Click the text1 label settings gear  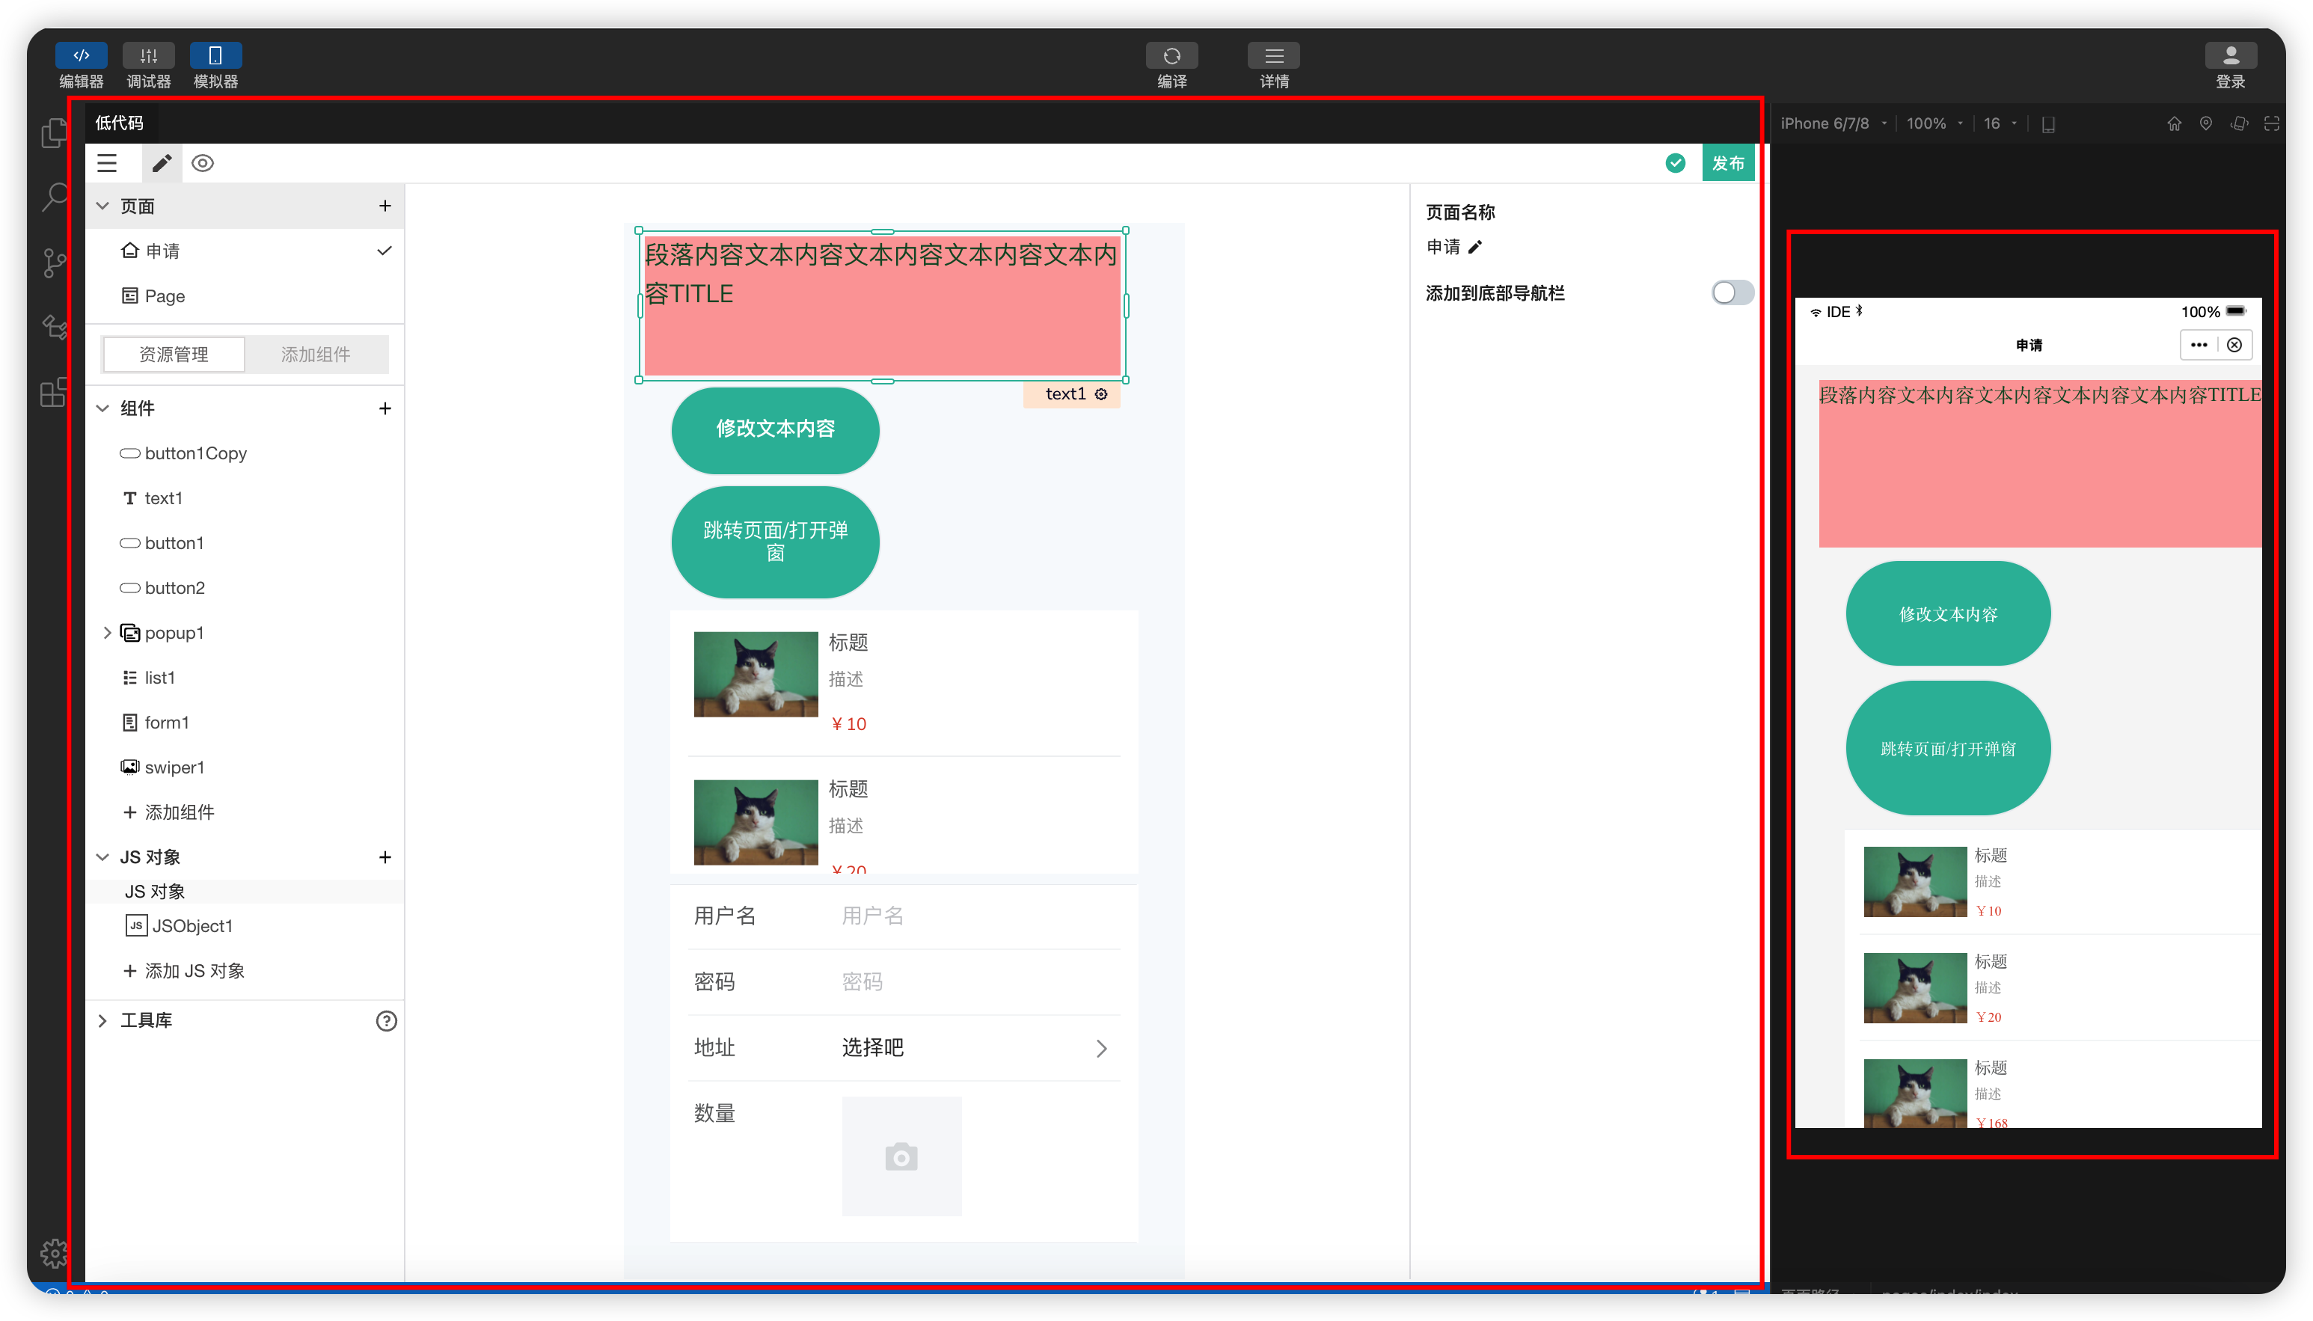coord(1101,393)
